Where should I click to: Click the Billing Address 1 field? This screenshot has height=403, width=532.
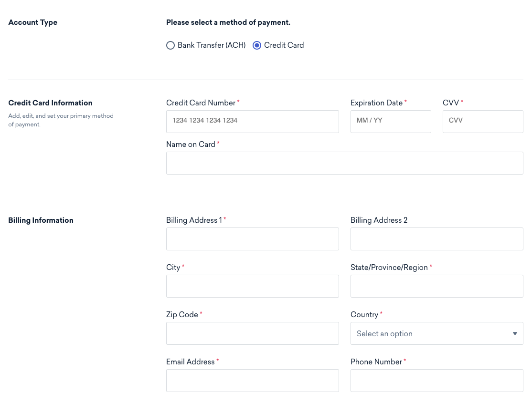click(252, 238)
